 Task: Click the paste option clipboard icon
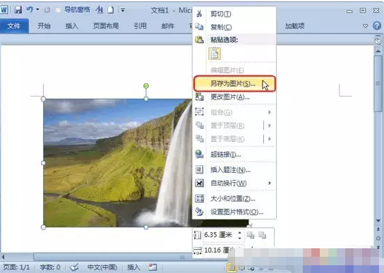[215, 54]
